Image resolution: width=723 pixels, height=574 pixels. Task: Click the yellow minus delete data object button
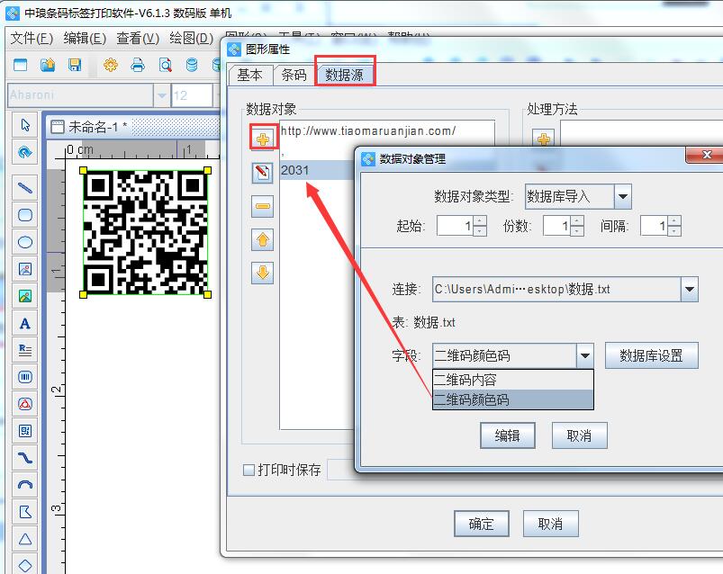(263, 206)
